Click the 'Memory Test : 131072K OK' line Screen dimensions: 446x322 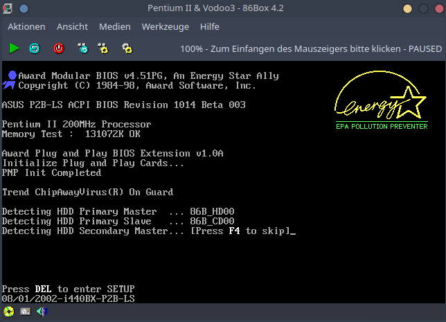pyautogui.click(x=71, y=134)
